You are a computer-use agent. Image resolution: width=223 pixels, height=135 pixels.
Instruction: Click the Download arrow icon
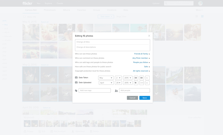(x=73, y=131)
